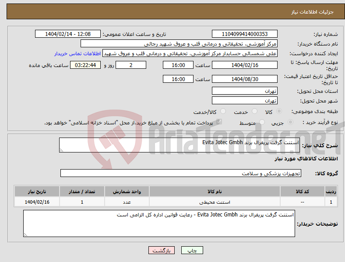Click the buyer organization name field
This screenshot has height=262, width=345.
(x=179, y=43)
